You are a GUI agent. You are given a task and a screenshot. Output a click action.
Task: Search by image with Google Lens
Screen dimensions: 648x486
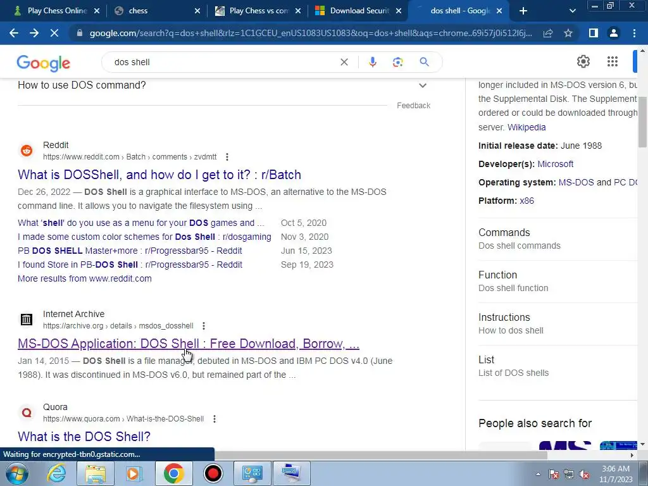point(397,62)
